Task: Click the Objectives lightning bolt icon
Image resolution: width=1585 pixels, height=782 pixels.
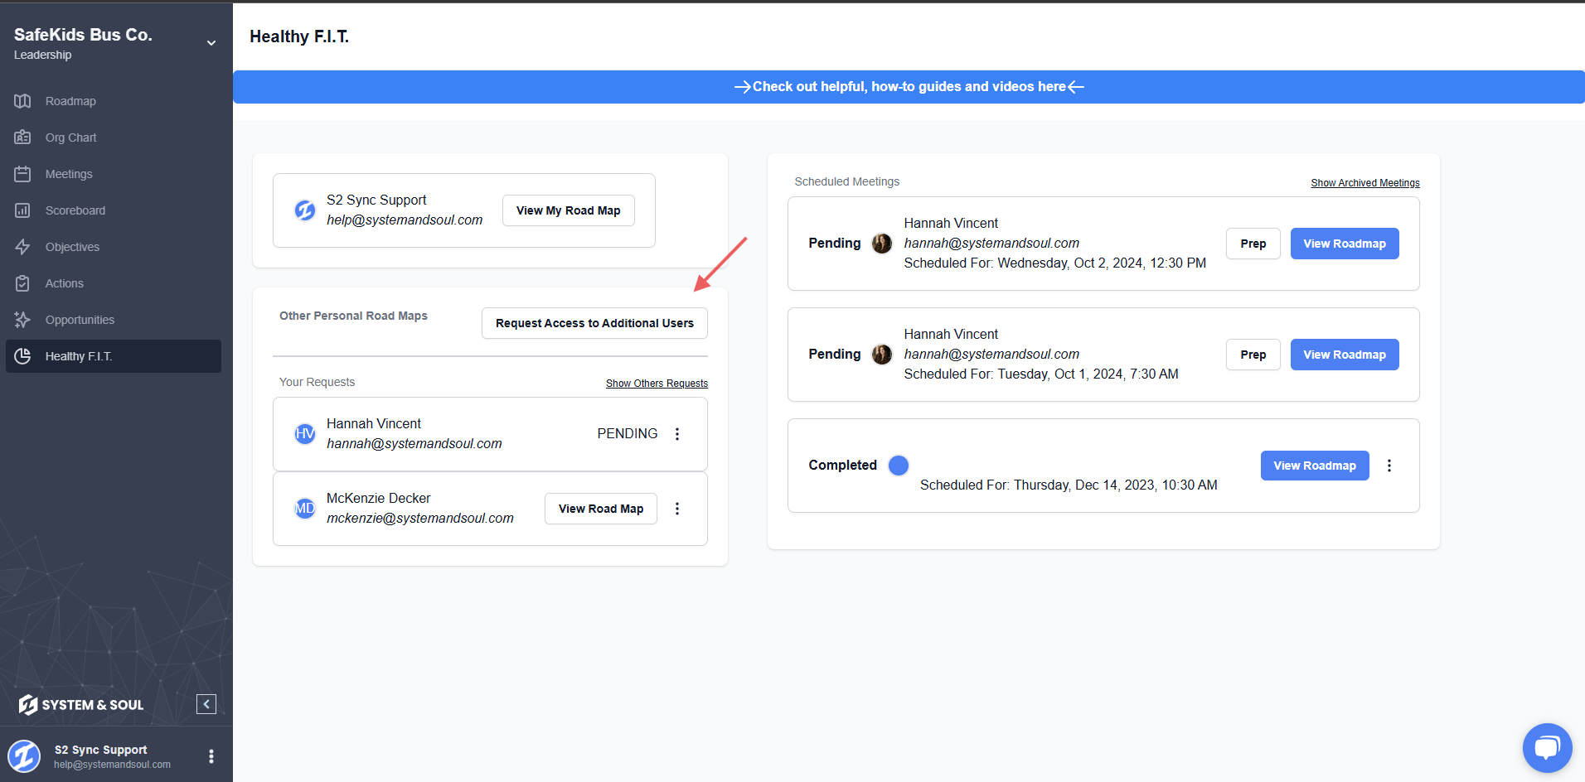Action: (22, 247)
